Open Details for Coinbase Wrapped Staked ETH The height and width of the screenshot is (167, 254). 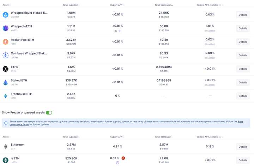[243, 56]
